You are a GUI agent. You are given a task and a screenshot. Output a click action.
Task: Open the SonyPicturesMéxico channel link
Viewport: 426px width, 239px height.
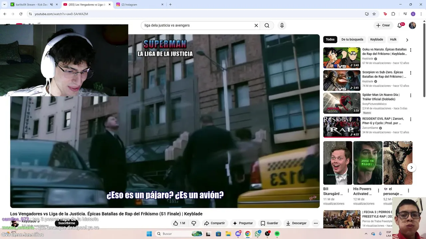point(374,104)
